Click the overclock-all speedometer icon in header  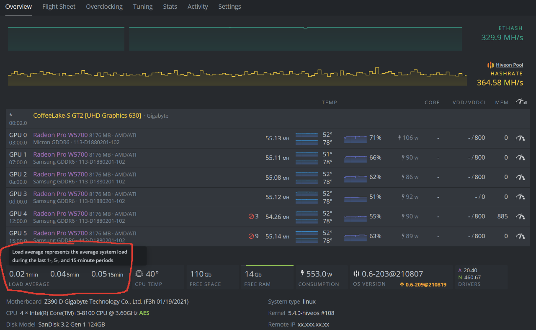521,102
